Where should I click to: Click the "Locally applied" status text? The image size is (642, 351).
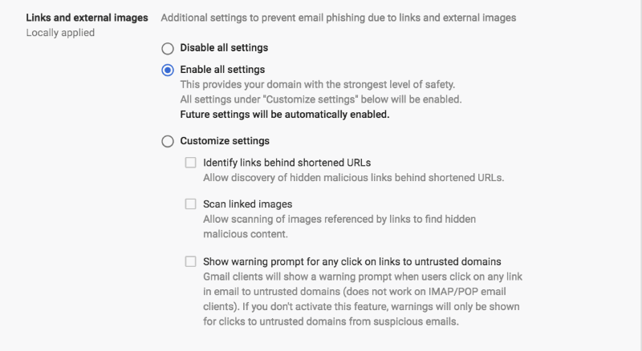[x=60, y=33]
